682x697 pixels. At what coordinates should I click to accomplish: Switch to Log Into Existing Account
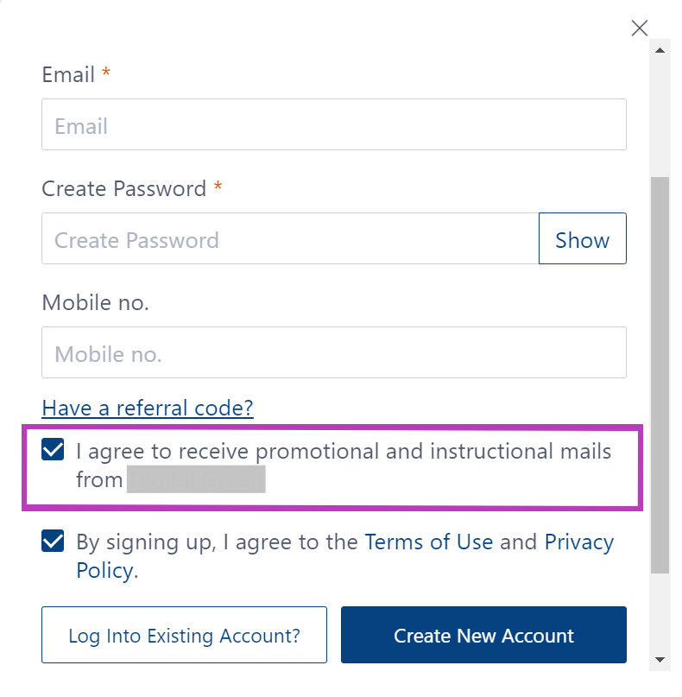[x=184, y=636]
